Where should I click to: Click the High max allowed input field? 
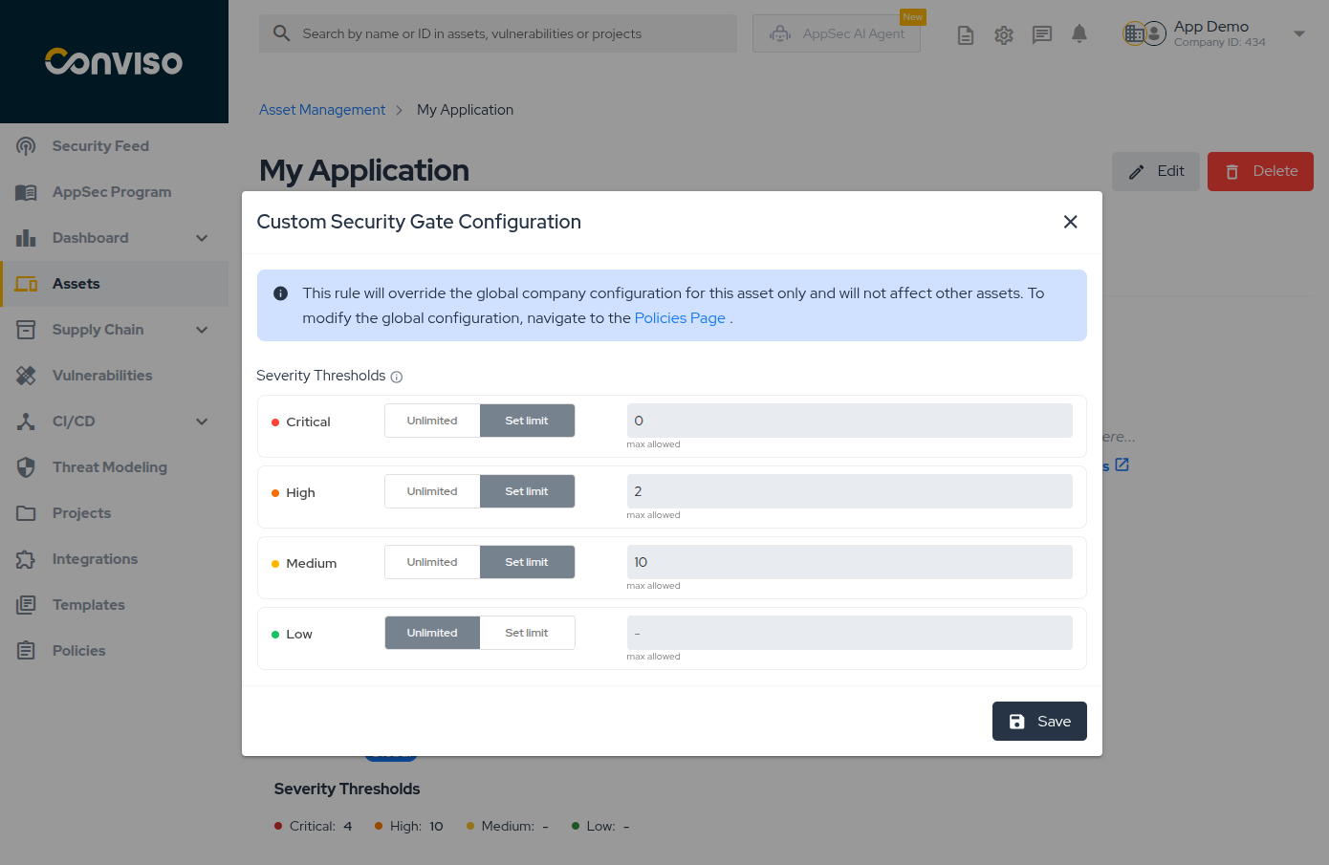pyautogui.click(x=849, y=491)
